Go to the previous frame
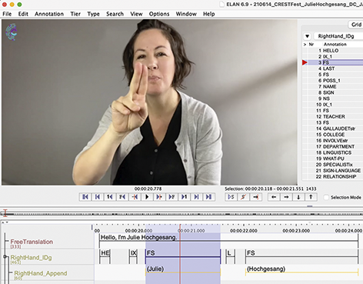This screenshot has width=363, height=284. click(x=122, y=197)
